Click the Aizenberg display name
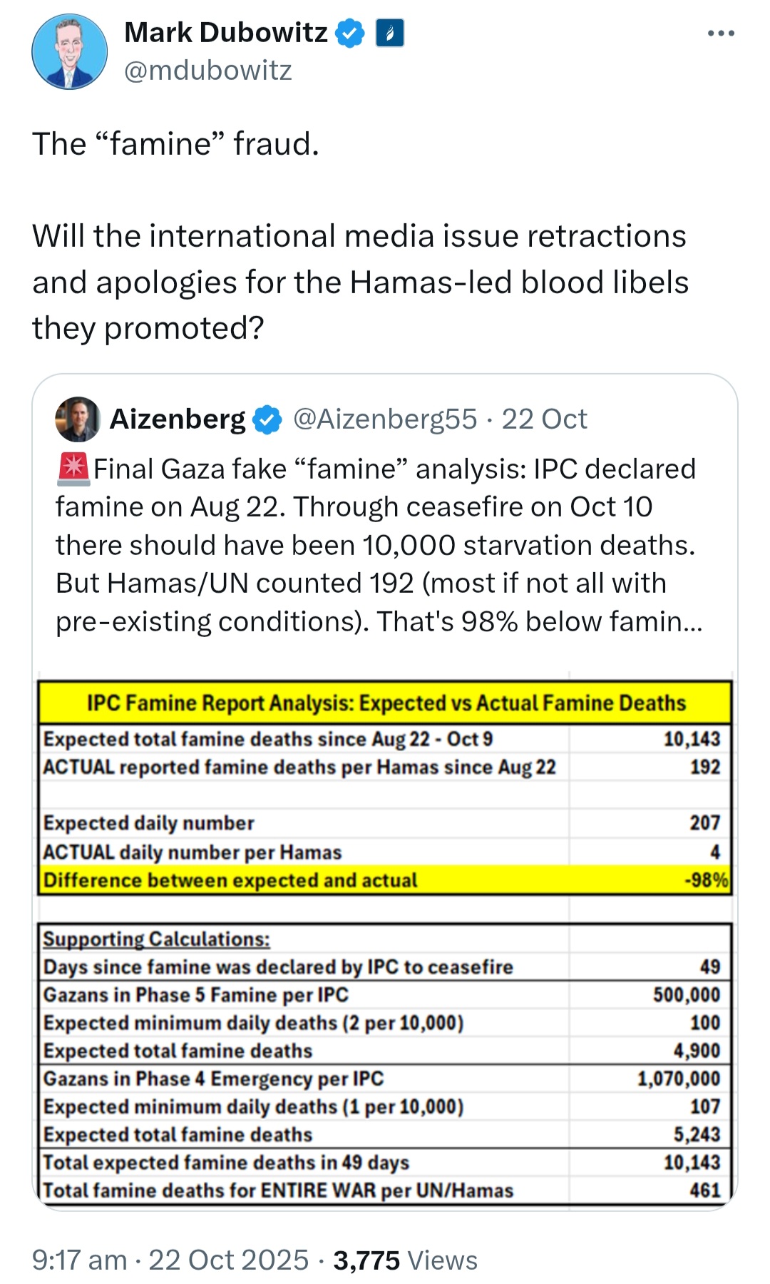The height and width of the screenshot is (1284, 770). tap(178, 419)
